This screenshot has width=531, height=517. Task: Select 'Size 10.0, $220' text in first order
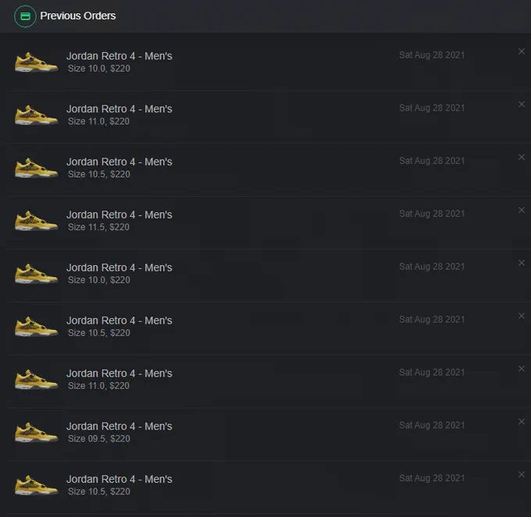pyautogui.click(x=99, y=69)
